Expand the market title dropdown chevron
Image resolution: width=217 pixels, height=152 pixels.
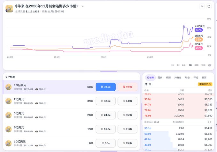pos(83,6)
